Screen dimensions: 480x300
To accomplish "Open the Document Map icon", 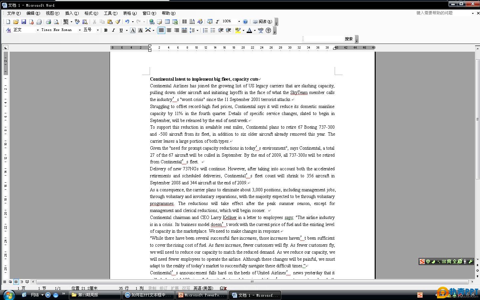I will (210, 22).
